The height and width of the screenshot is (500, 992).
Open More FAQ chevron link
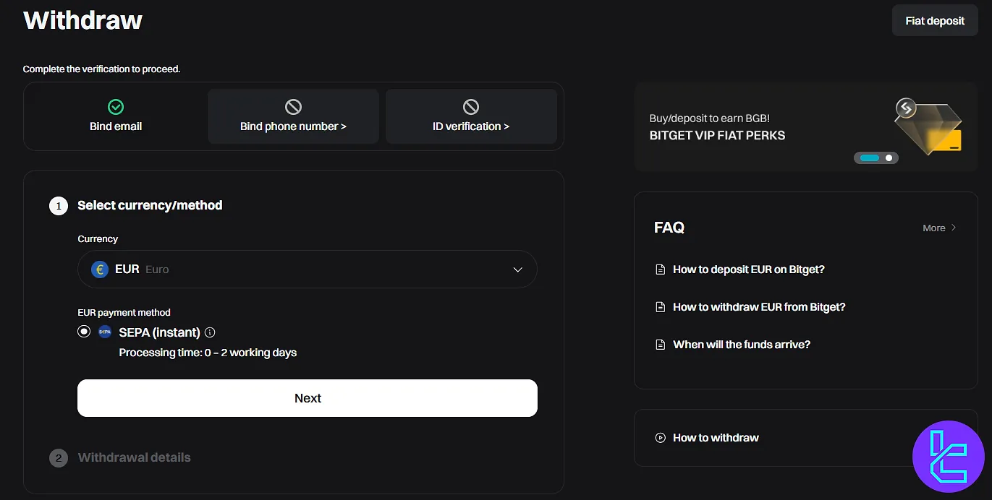(940, 228)
